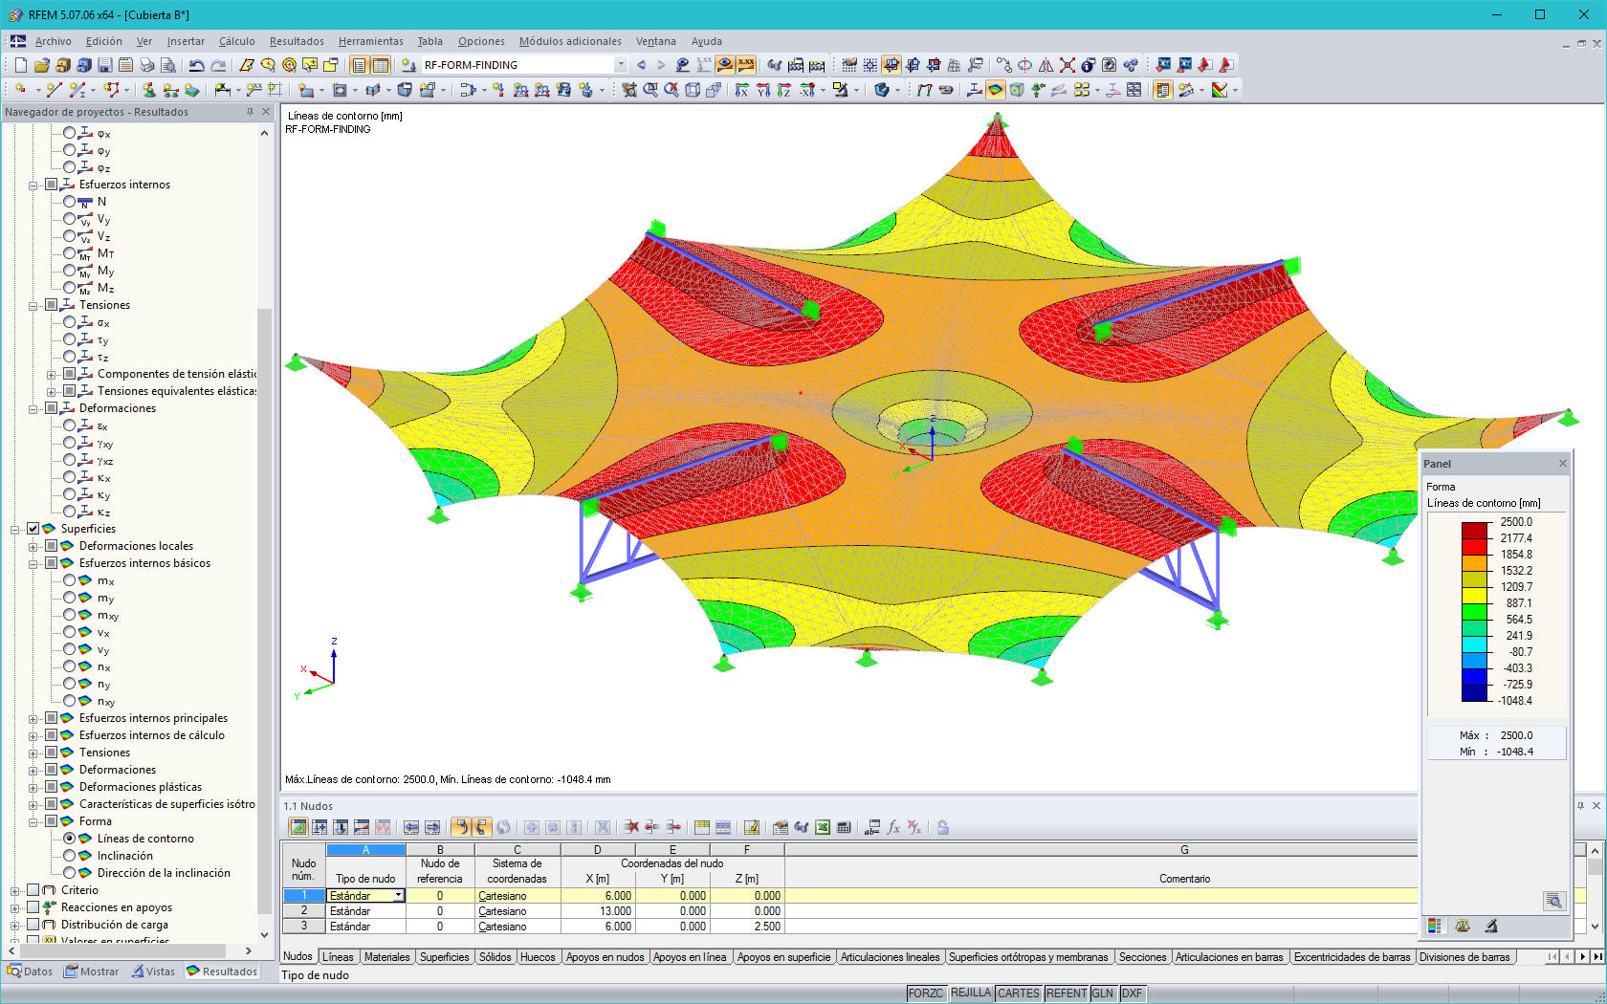Open the RF-FORM-FINDING load case dropdown
1607x1004 pixels.
pyautogui.click(x=621, y=65)
